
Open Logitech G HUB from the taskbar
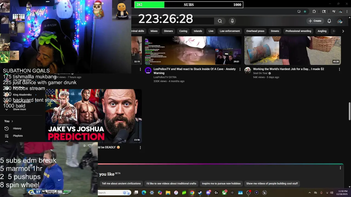(x=216, y=193)
